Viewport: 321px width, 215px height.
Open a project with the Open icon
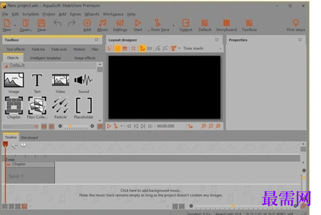[26, 25]
